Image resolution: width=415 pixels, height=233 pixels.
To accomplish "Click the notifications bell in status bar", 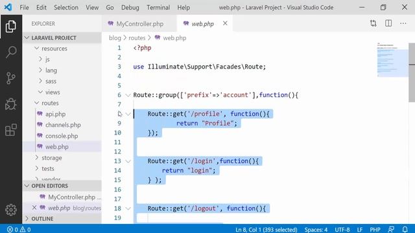I will pos(405,229).
